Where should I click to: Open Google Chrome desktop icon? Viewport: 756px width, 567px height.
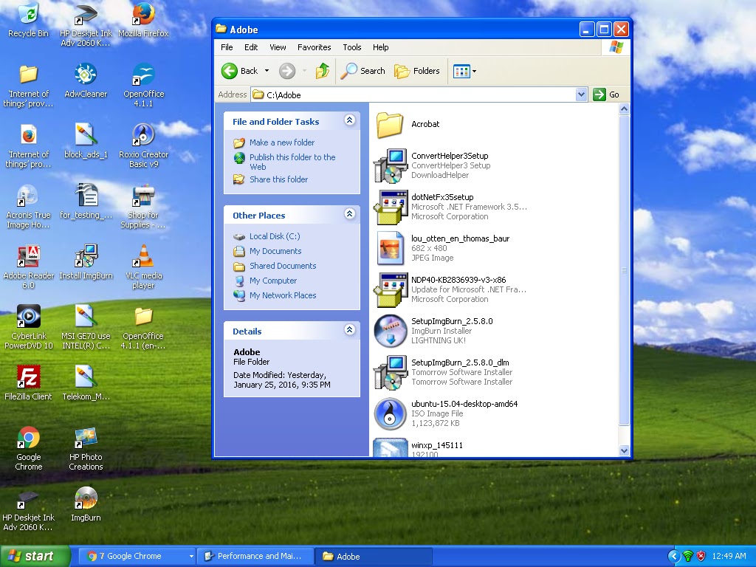point(28,436)
